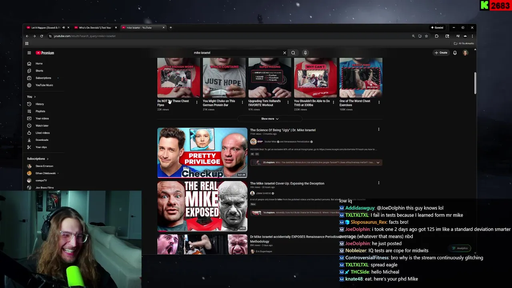
Task: Open the media control music icon
Action: coord(458,36)
